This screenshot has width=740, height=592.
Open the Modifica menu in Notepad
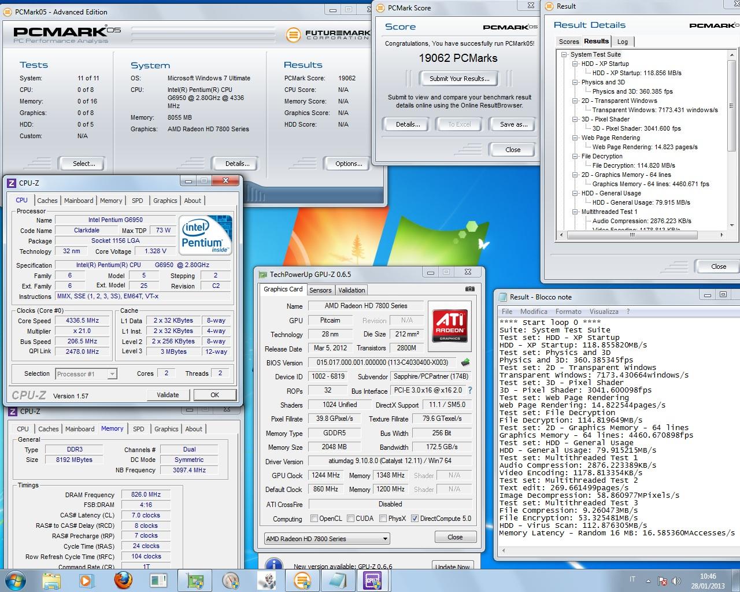click(x=534, y=311)
